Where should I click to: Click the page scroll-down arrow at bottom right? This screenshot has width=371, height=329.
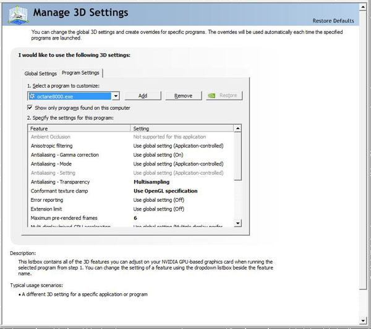click(363, 320)
